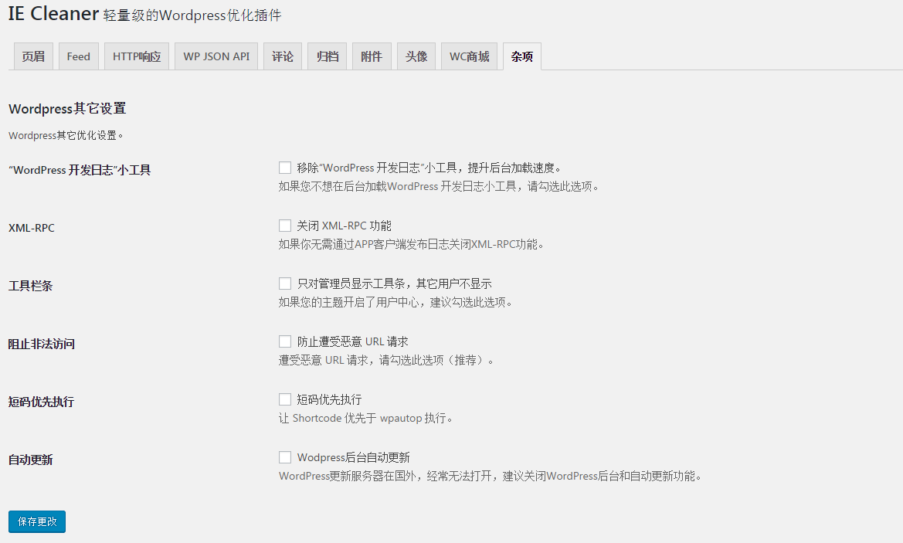Click the hint 如果您不想在后台加载WordPress 开发日志小工具
903x543 pixels.
point(439,187)
